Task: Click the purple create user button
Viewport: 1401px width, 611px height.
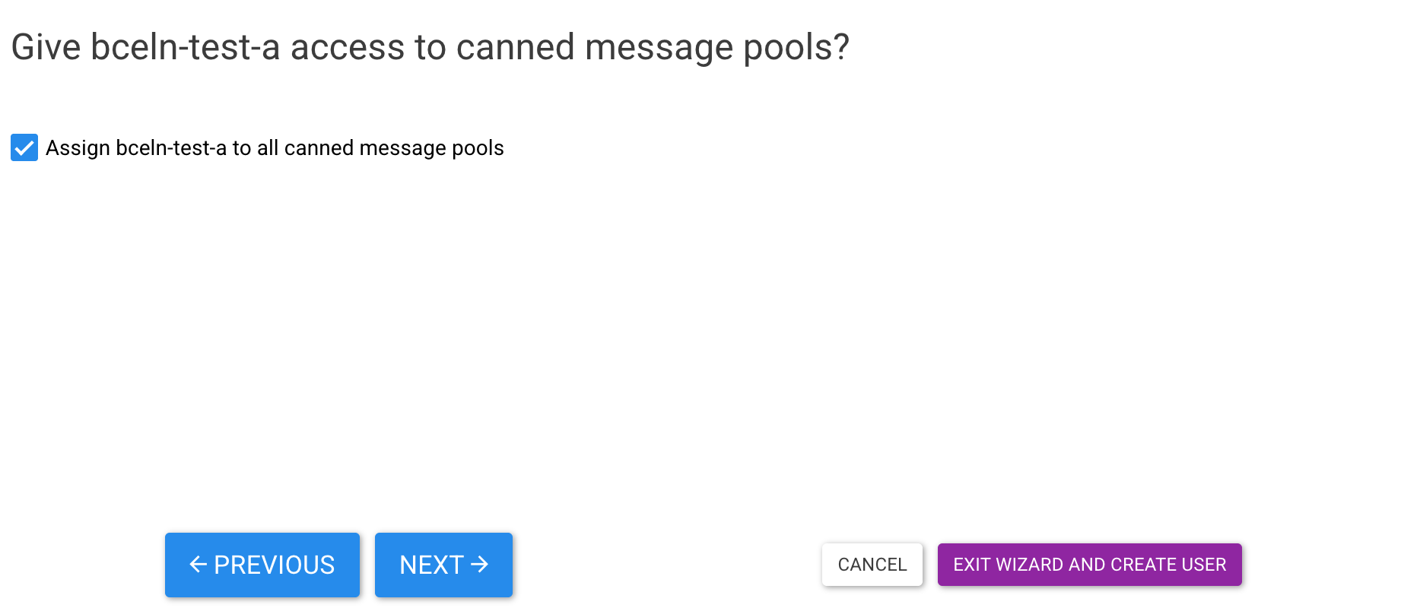Action: coord(1089,565)
